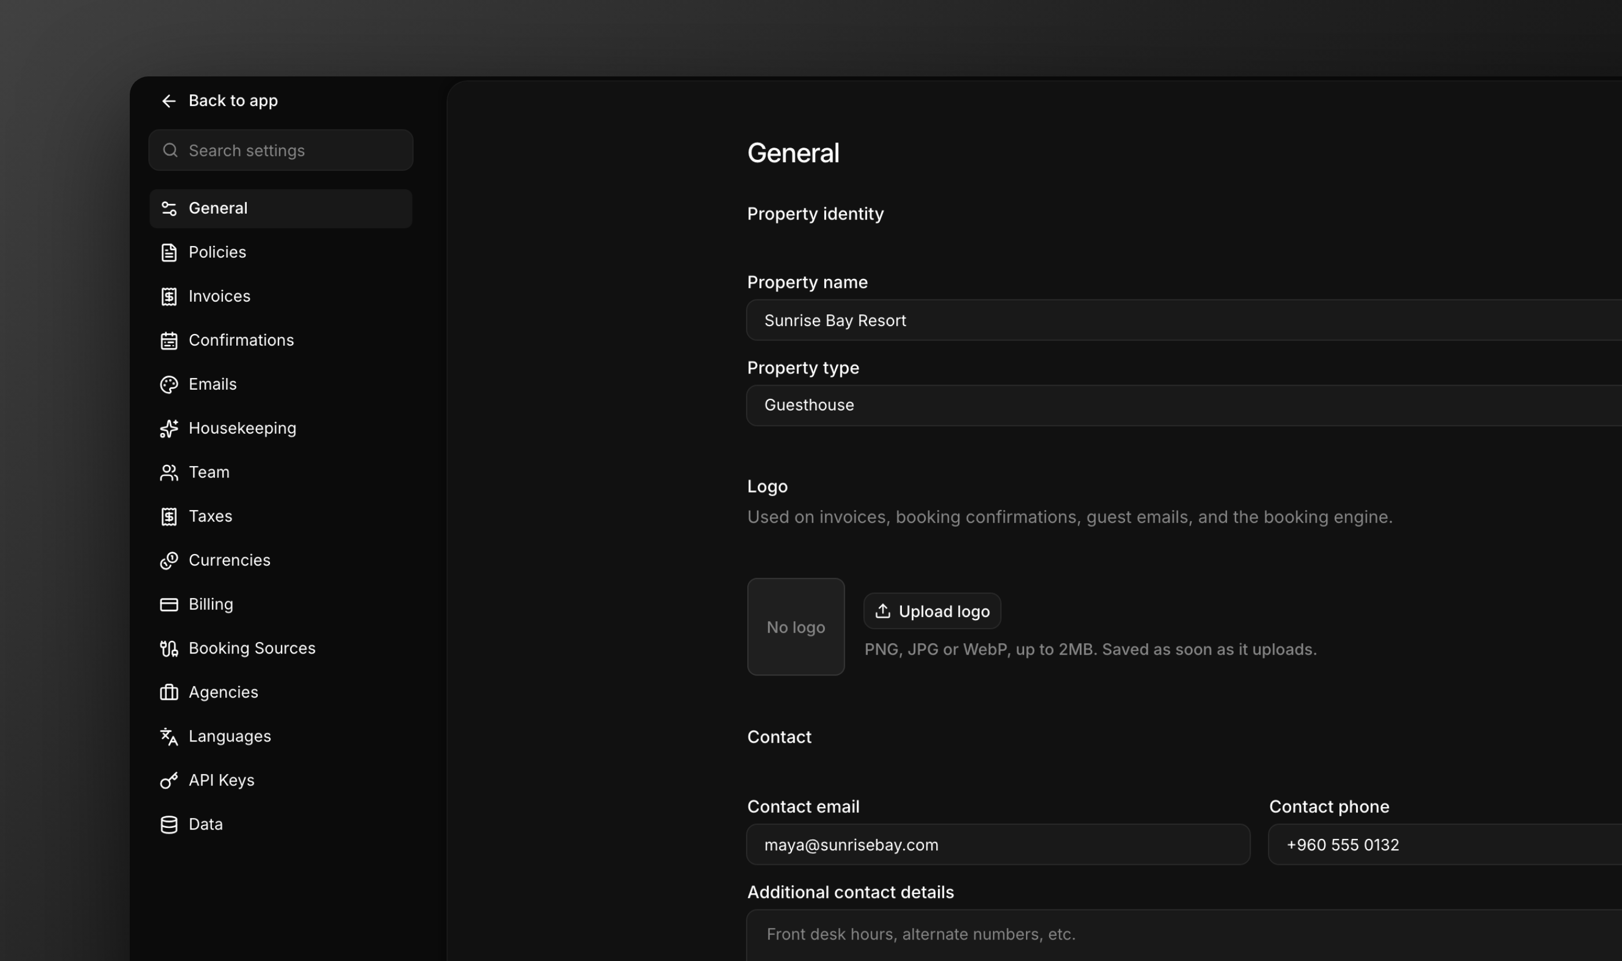Click the Languages translate icon
This screenshot has width=1622, height=961.
pyautogui.click(x=169, y=737)
